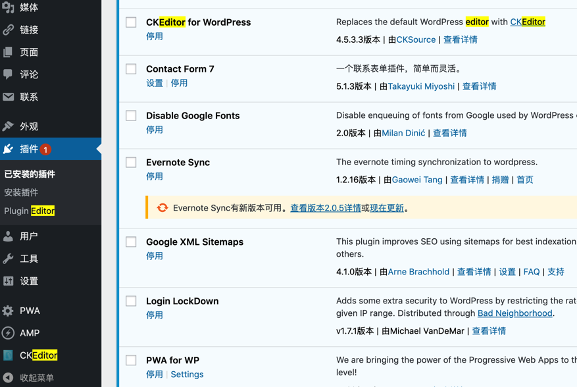The width and height of the screenshot is (577, 387).
Task: Deactivate (停用) Contact Form 7
Action: pyautogui.click(x=179, y=83)
